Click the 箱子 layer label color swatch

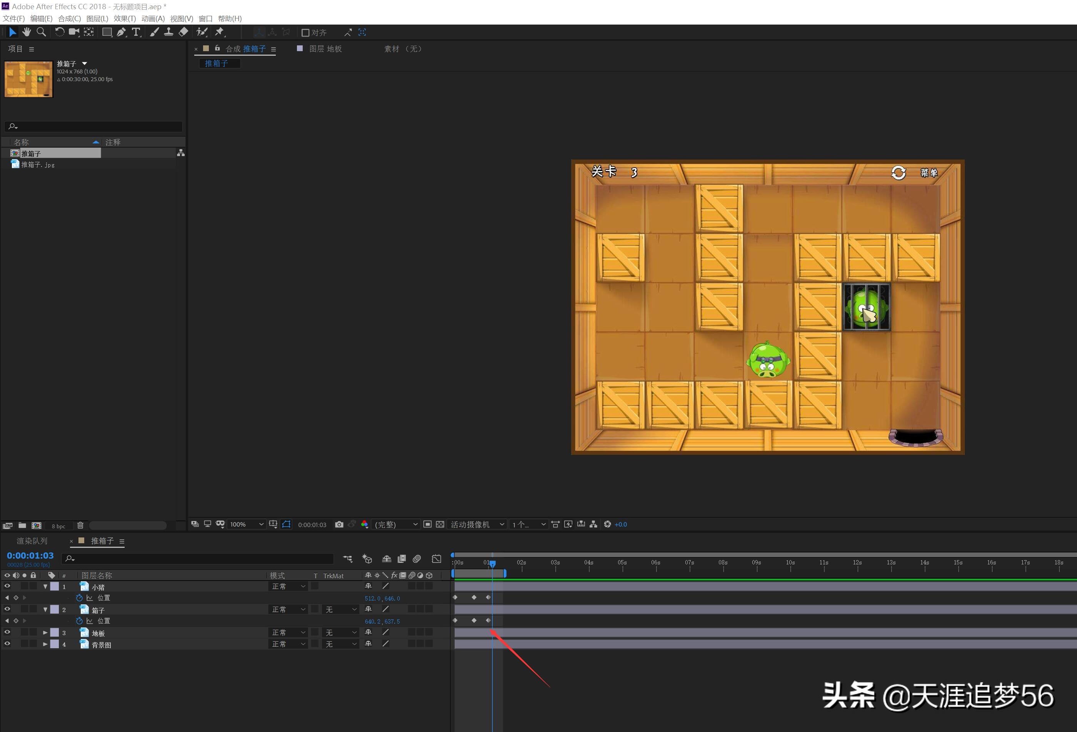(55, 609)
